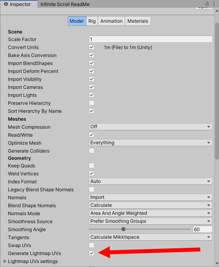Click the Scale Factor label
This screenshot has height=267, width=219.
click(x=22, y=39)
